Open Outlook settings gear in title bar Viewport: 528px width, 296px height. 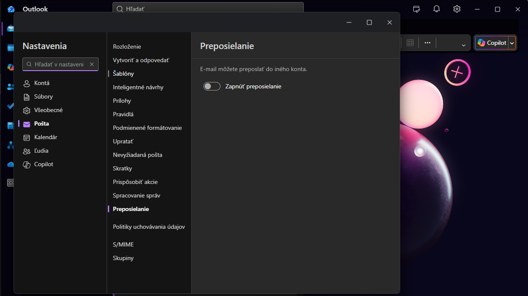coord(457,9)
